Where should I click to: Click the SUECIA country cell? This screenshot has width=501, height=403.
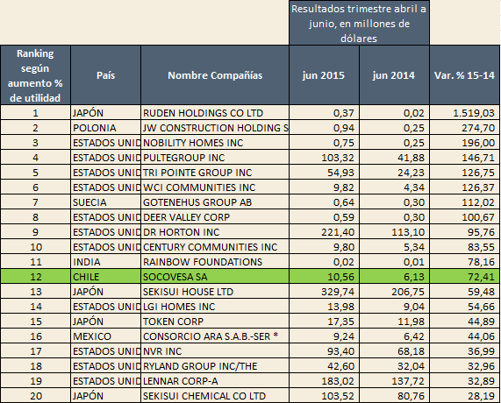pos(106,202)
